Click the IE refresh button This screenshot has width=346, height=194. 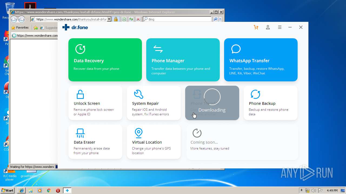131,19
